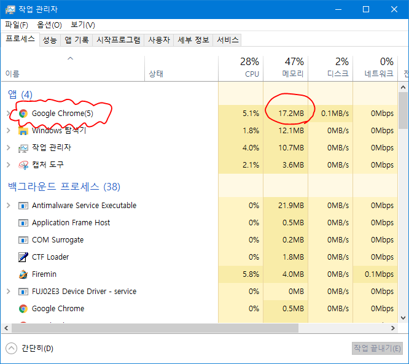Click the CTF Loader pen icon
Image resolution: width=409 pixels, height=364 pixels.
pyautogui.click(x=23, y=257)
